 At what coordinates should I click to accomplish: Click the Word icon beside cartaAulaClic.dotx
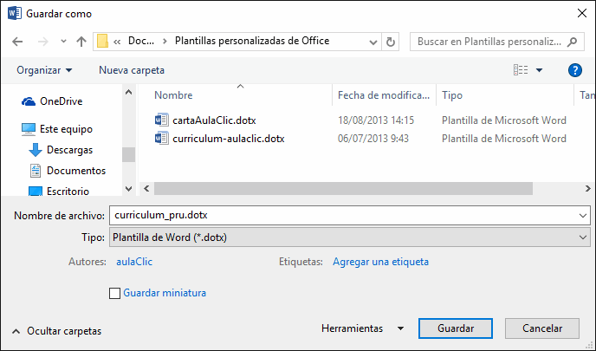[160, 120]
